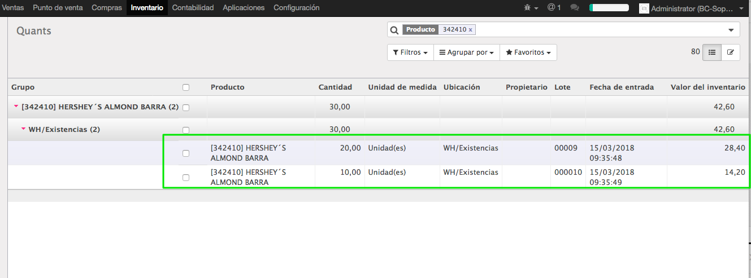This screenshot has height=278, width=751.
Task: Open the @ mentions notifications
Action: pyautogui.click(x=554, y=8)
